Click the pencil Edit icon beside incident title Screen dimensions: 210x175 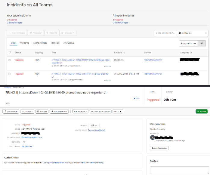(135, 98)
